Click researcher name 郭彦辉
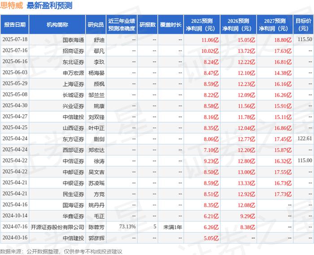The image size is (314, 255). pos(96,238)
